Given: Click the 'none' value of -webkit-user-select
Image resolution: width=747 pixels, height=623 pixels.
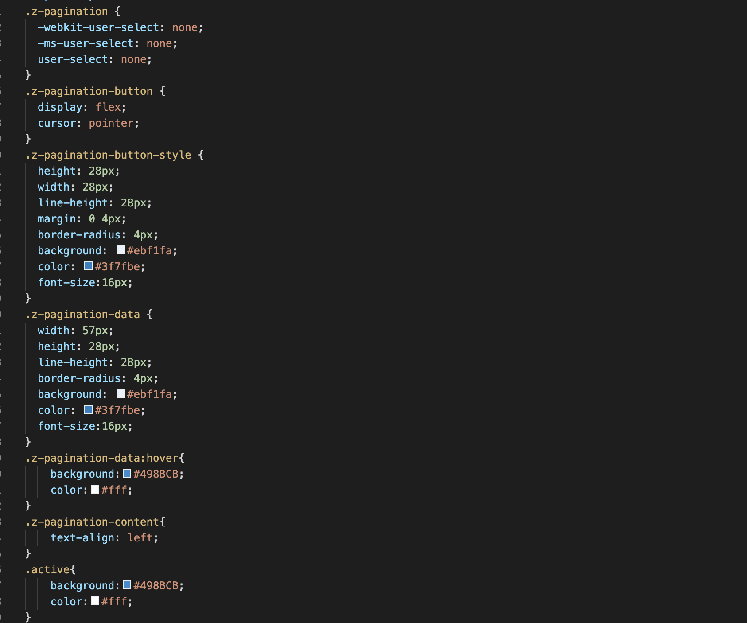Looking at the screenshot, I should 185,27.
